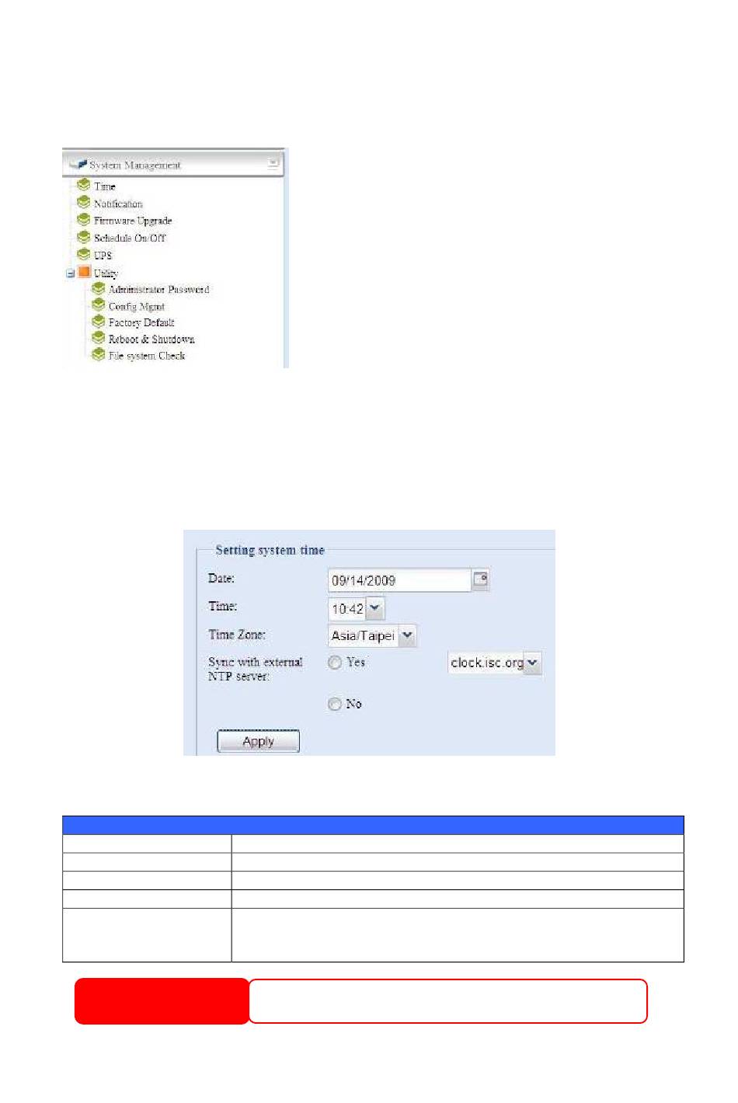Click the Time value field showing 10:42
738x1103 pixels.
(347, 609)
